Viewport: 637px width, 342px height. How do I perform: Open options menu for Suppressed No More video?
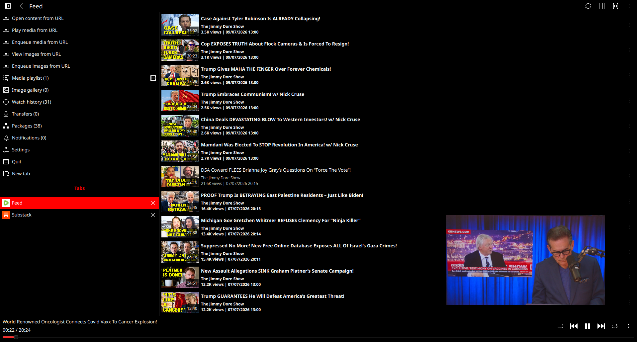[629, 252]
